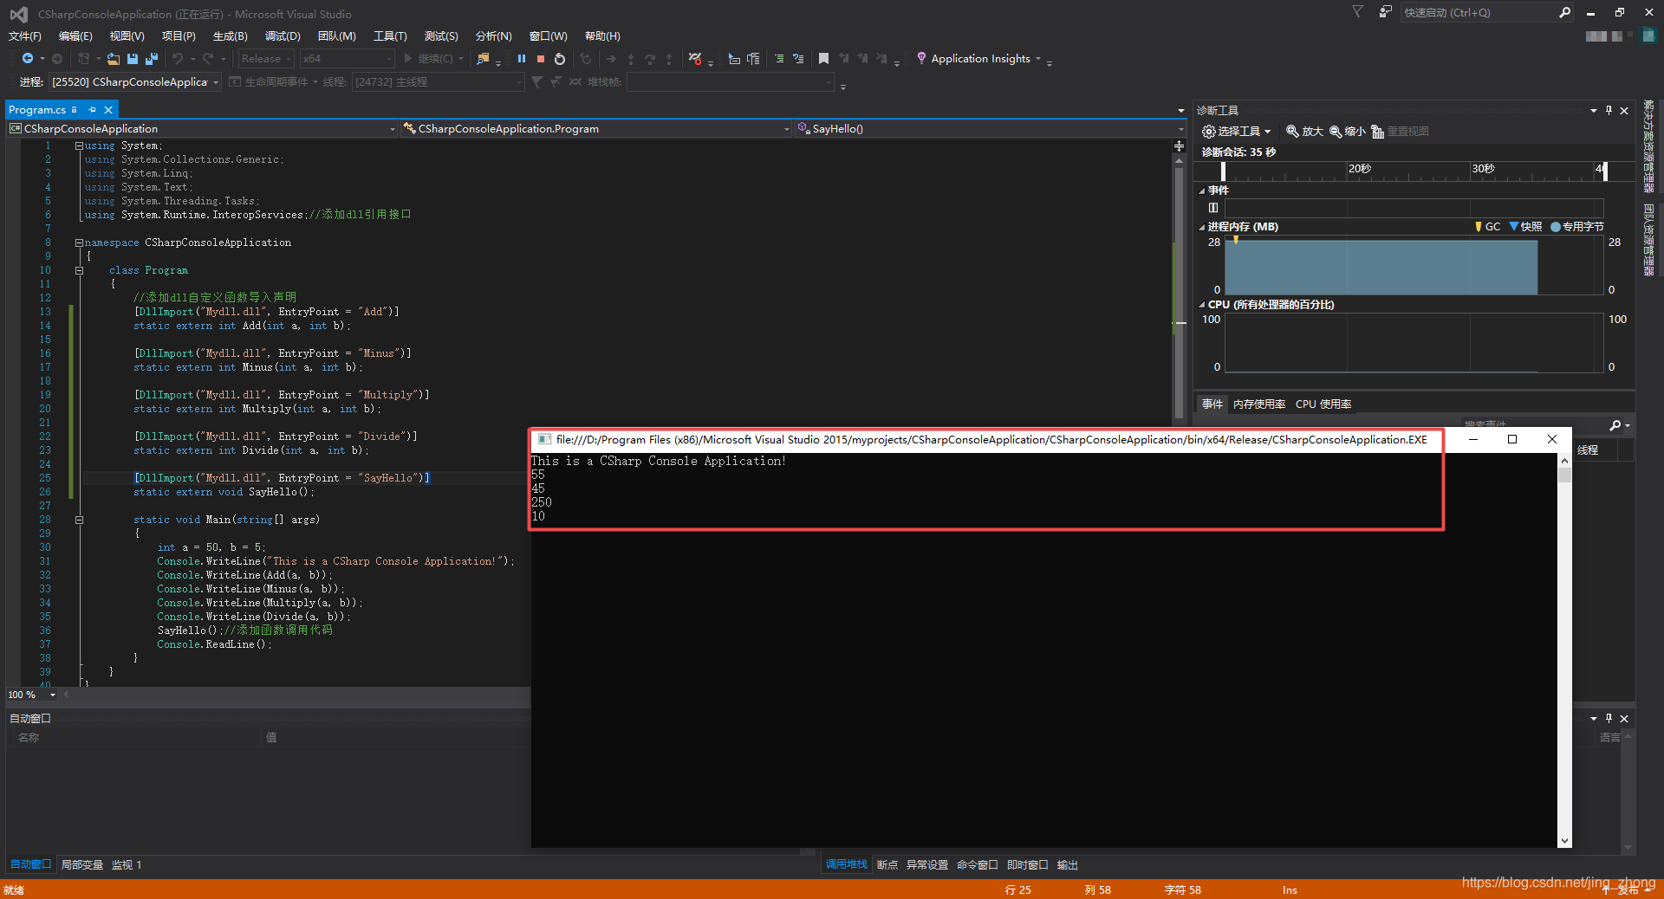Select the Program.cs editor tab
This screenshot has width=1664, height=899.
pyautogui.click(x=37, y=110)
